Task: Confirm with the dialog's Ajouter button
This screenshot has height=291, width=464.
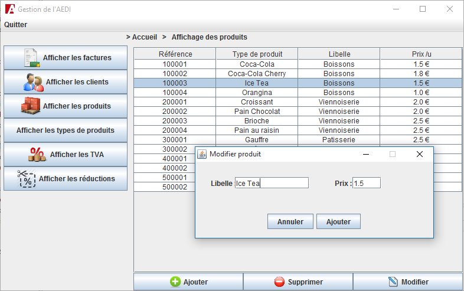Action: (x=338, y=222)
